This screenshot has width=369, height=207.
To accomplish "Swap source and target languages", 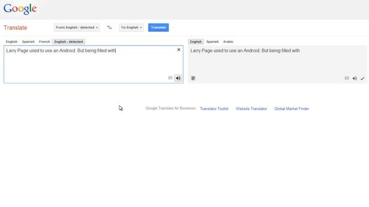I will click(109, 28).
